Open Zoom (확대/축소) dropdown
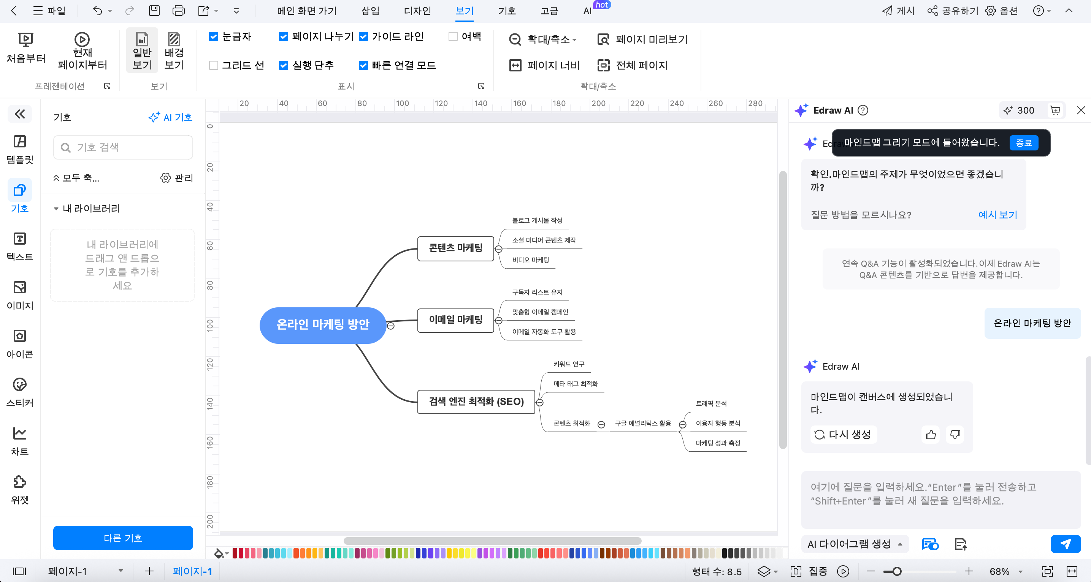The height and width of the screenshot is (582, 1091). point(543,40)
